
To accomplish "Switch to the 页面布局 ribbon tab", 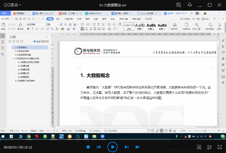I will (x=69, y=19).
